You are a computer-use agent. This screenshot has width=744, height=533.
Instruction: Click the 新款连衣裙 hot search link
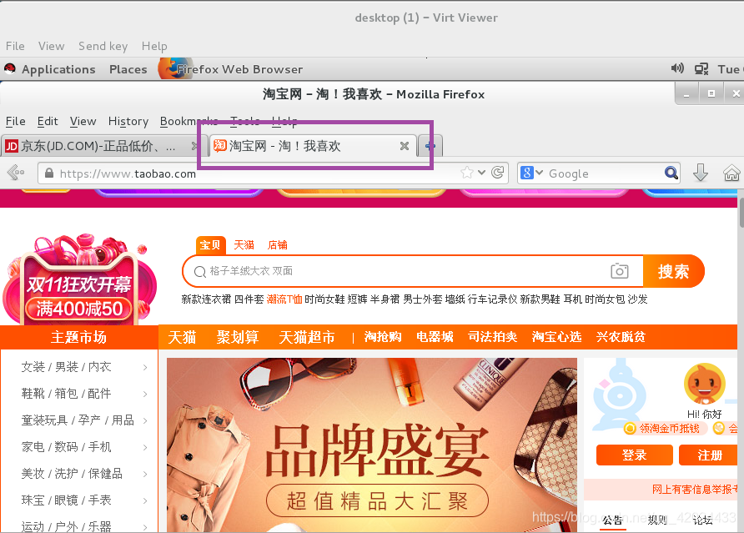pyautogui.click(x=206, y=299)
